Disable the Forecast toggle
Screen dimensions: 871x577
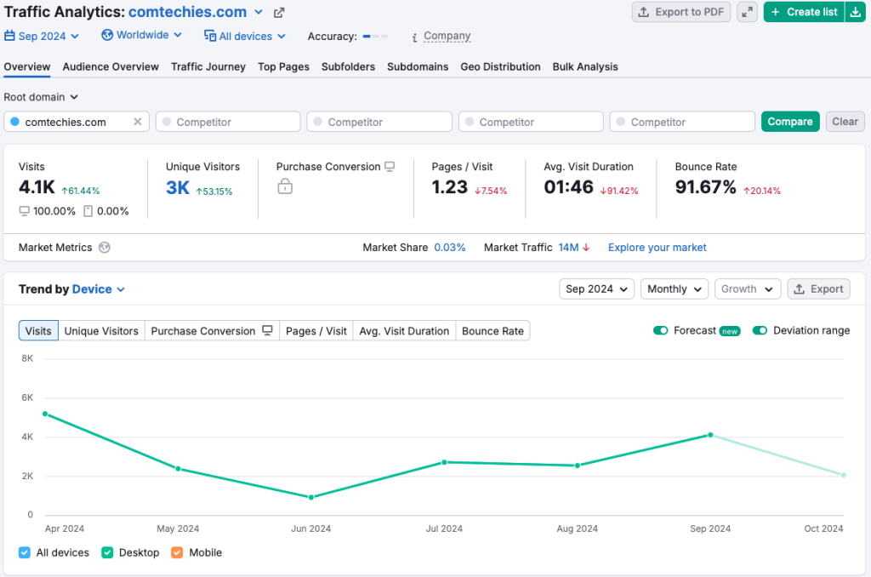(x=660, y=331)
